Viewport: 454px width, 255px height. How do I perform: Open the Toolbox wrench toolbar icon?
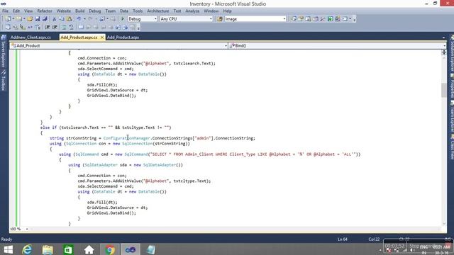point(323,19)
